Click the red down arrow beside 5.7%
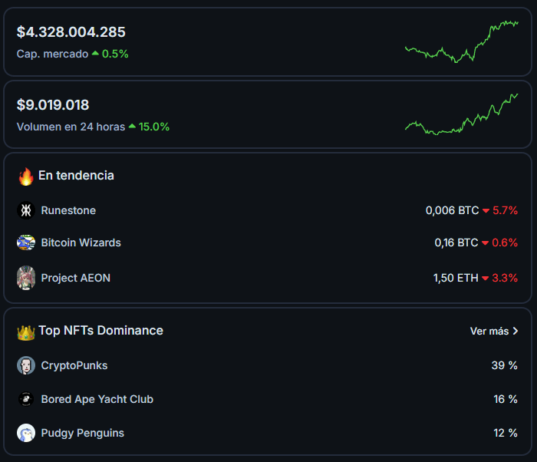 point(486,211)
